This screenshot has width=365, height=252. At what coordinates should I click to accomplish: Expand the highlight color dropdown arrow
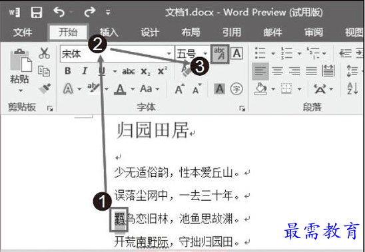107,89
